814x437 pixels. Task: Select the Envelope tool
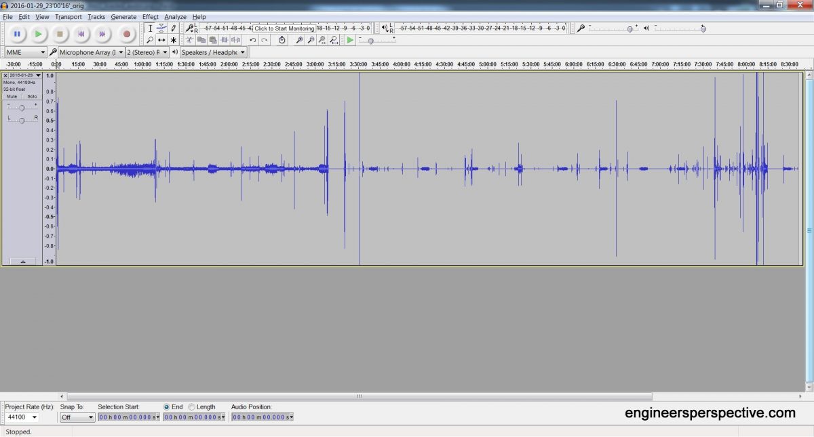pos(161,28)
